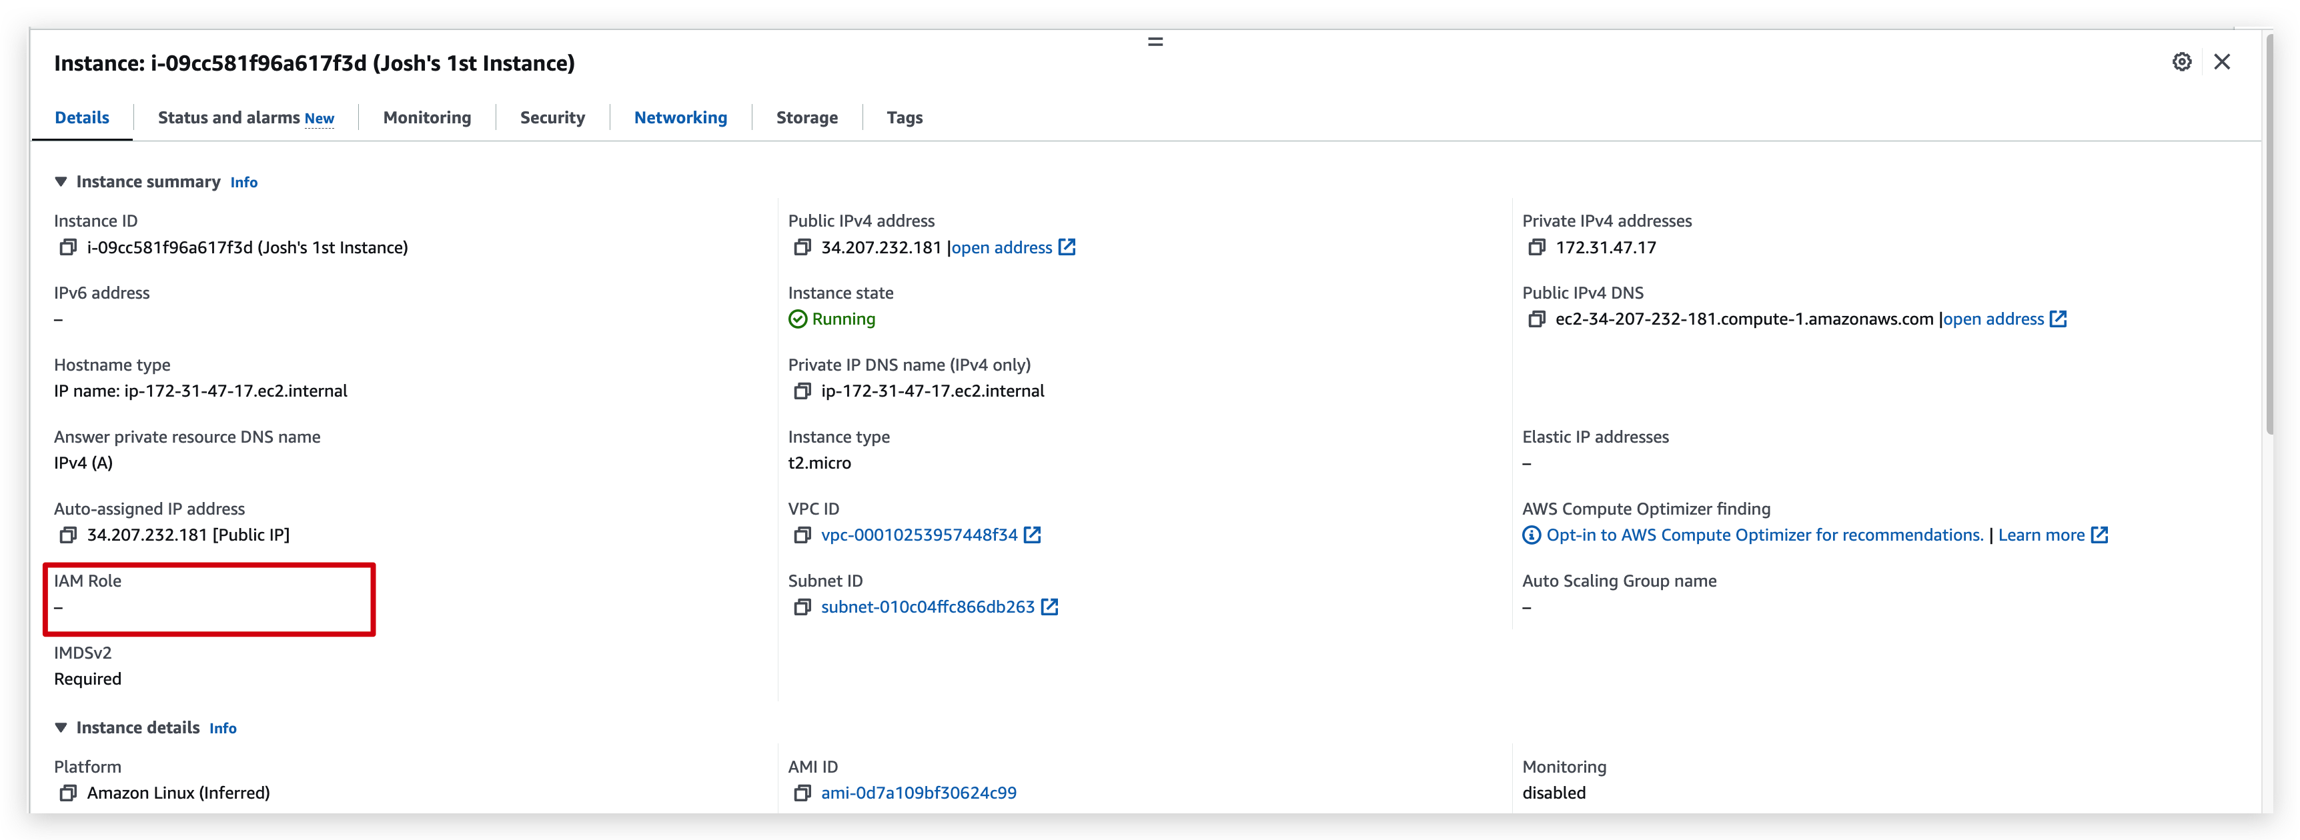Click the Info link beside Instance summary
The height and width of the screenshot is (840, 2300).
pos(243,182)
